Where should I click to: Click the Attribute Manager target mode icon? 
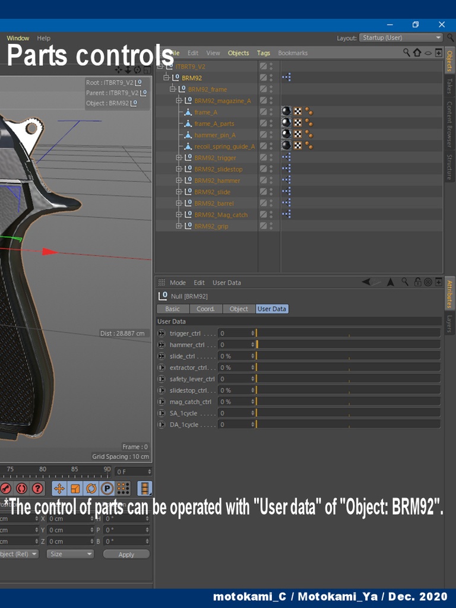428,282
